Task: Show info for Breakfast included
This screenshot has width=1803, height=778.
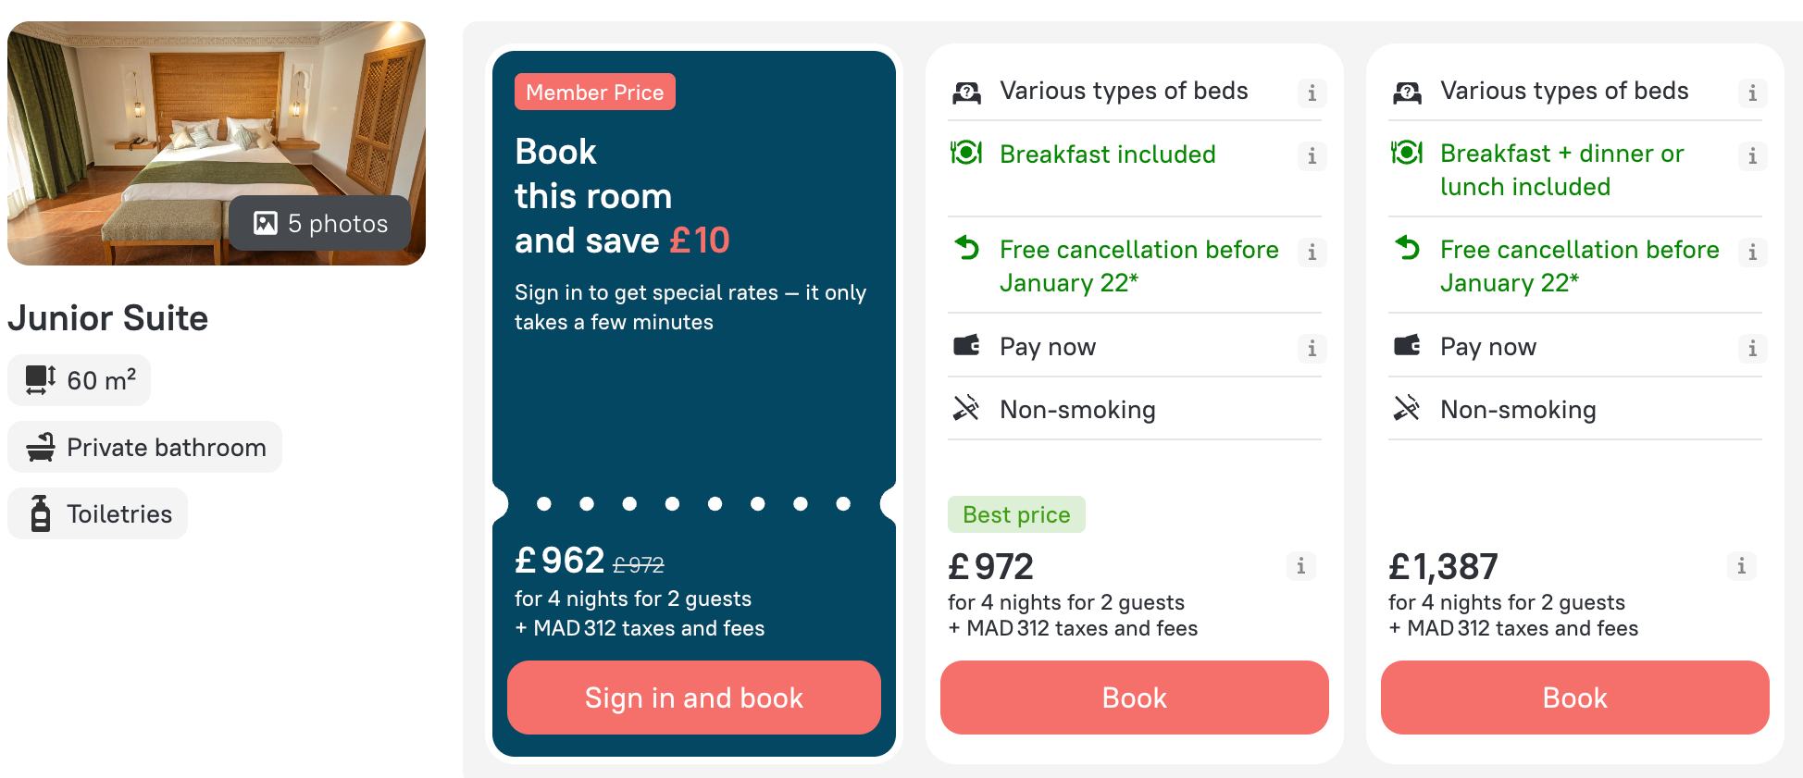Action: pos(1312,156)
